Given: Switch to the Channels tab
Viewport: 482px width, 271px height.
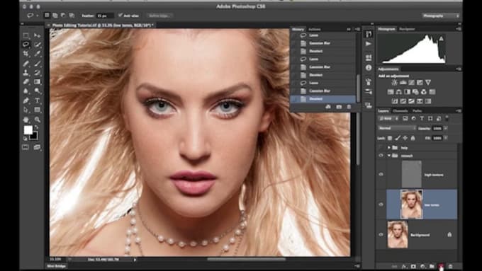Looking at the screenshot, I should click(x=400, y=111).
